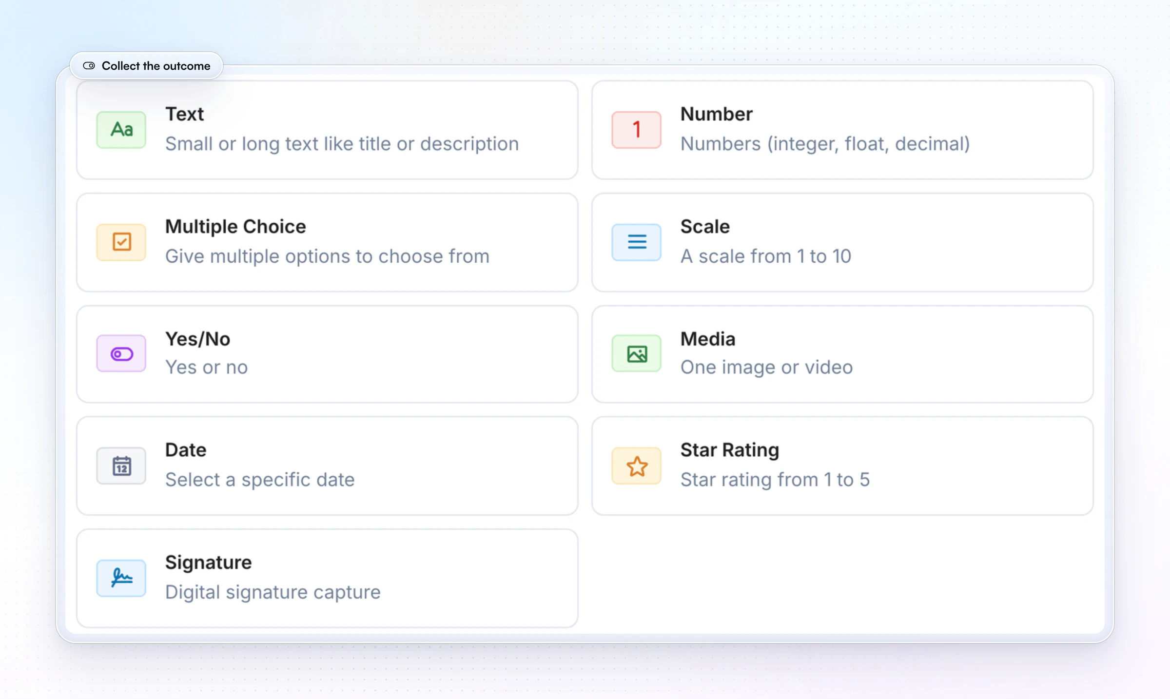The image size is (1170, 699).
Task: Click the green Aa Text icon
Action: pos(121,130)
